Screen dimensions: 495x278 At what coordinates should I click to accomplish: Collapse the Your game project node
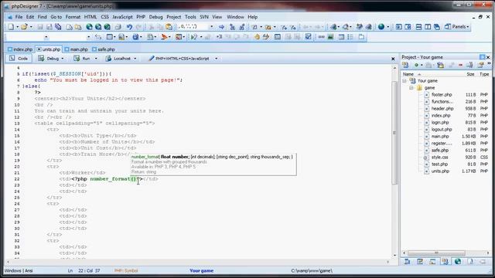click(405, 81)
